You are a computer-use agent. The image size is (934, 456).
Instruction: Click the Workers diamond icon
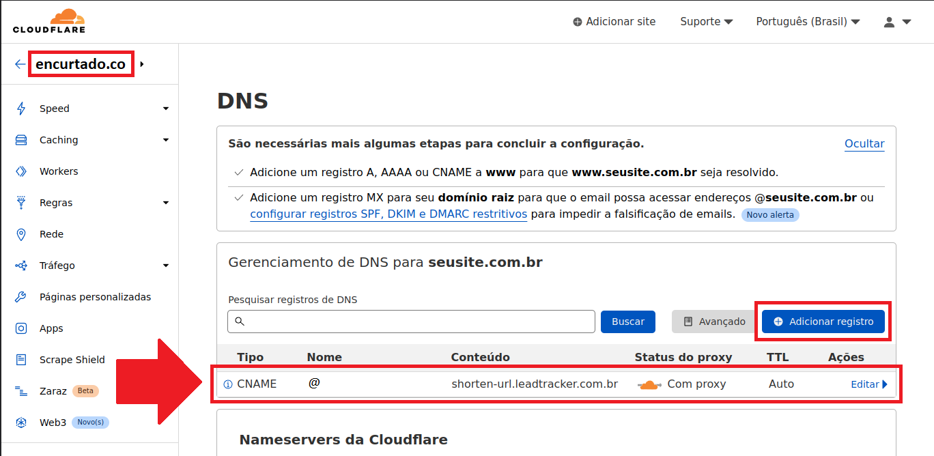pyautogui.click(x=21, y=171)
